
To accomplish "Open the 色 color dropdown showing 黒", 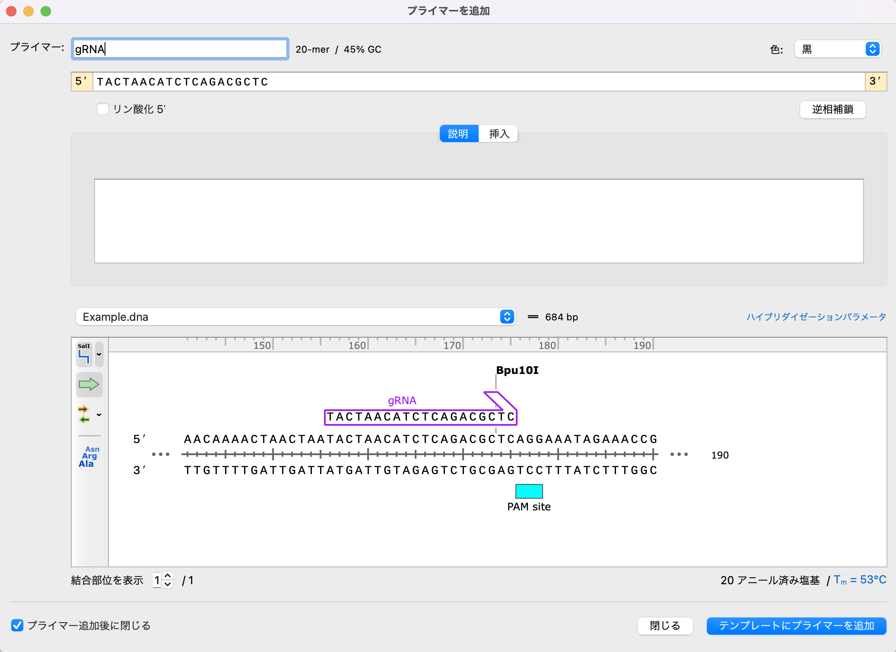I will (837, 49).
